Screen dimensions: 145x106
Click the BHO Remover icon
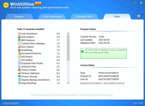19,40
